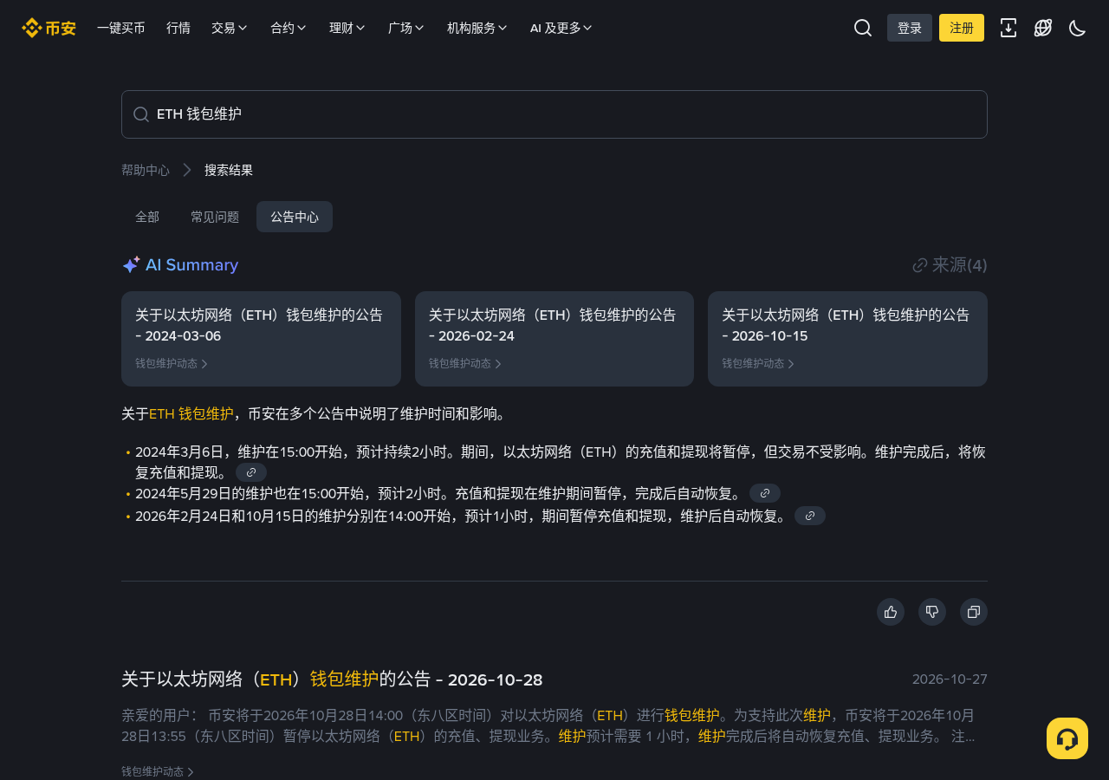Image resolution: width=1109 pixels, height=780 pixels.
Task: Open the customer support headset button
Action: click(x=1067, y=738)
